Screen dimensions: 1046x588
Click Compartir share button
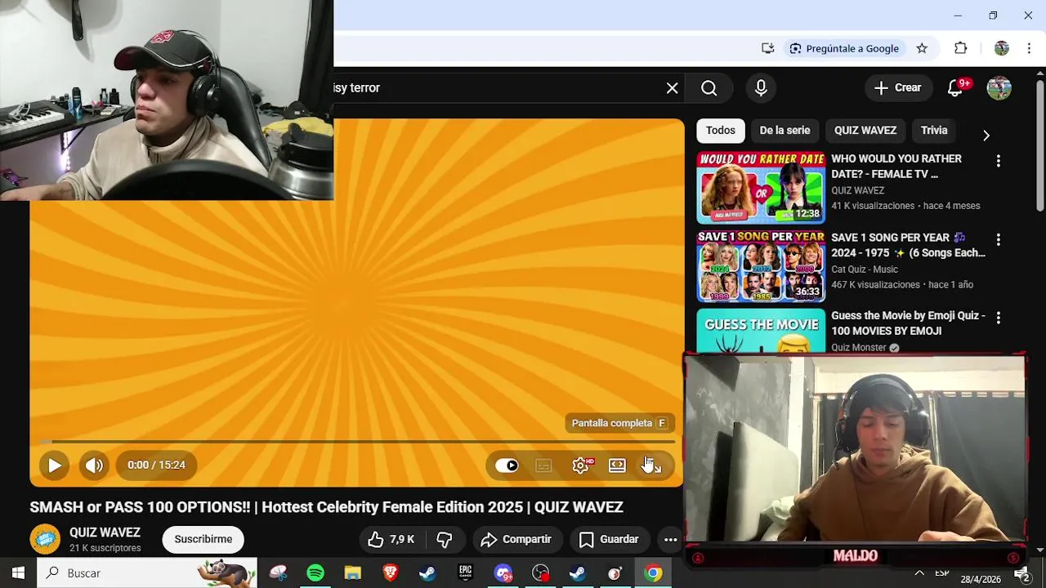tap(516, 539)
